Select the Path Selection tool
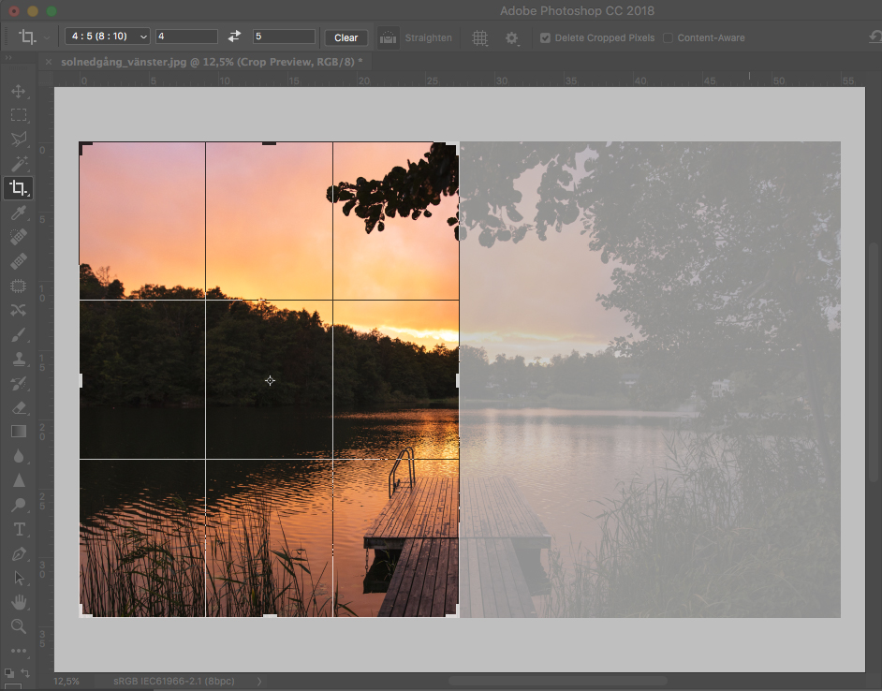Screen dimensions: 882x691 pos(18,578)
